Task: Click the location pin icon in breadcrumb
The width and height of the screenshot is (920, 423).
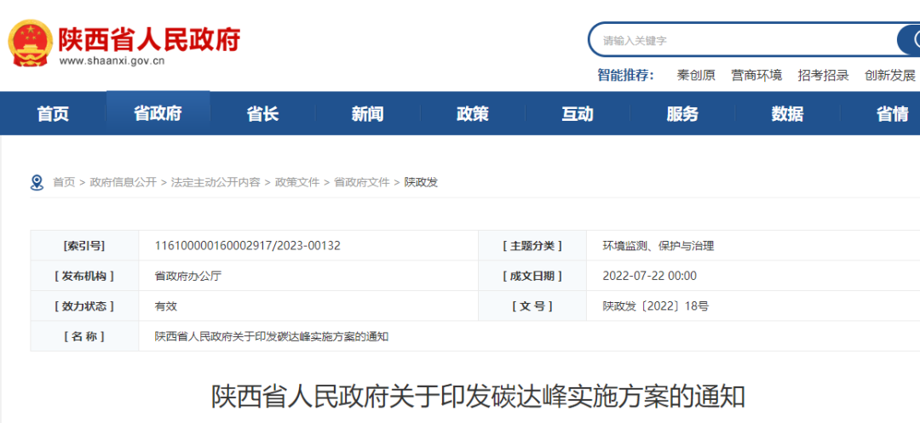Action: click(37, 183)
